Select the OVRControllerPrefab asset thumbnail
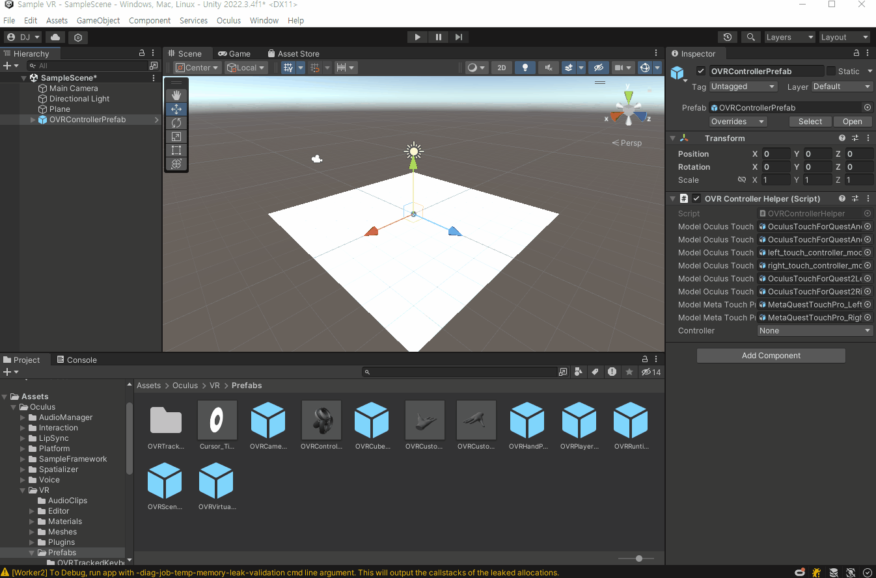The width and height of the screenshot is (876, 578). click(321, 420)
